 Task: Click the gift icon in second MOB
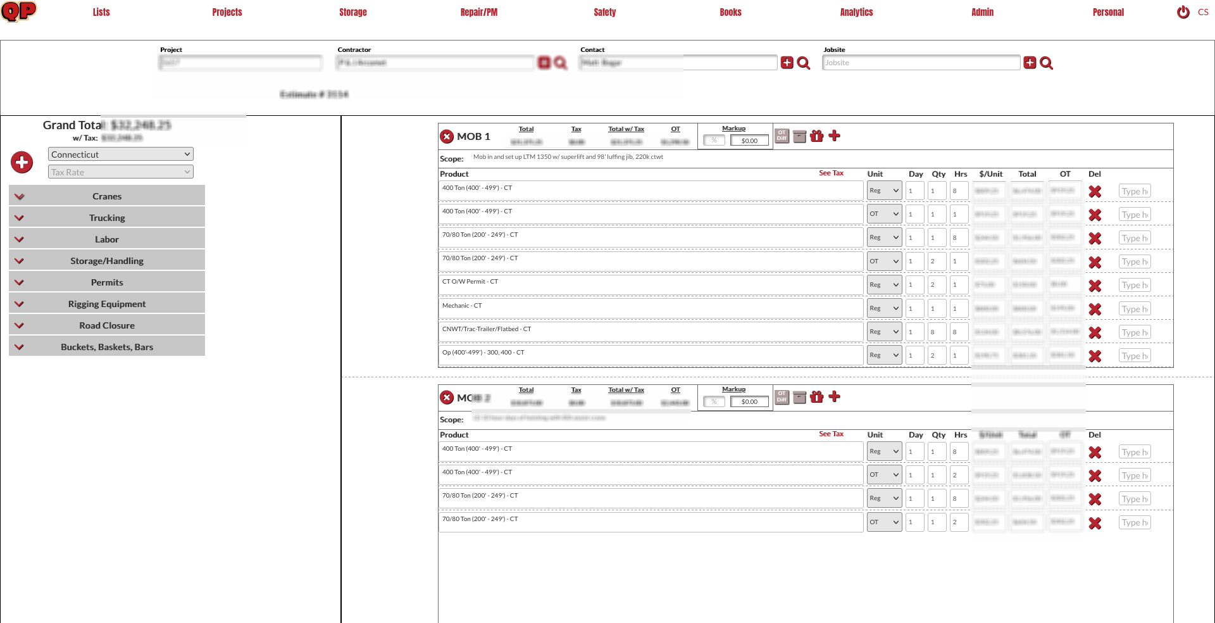[x=817, y=396]
